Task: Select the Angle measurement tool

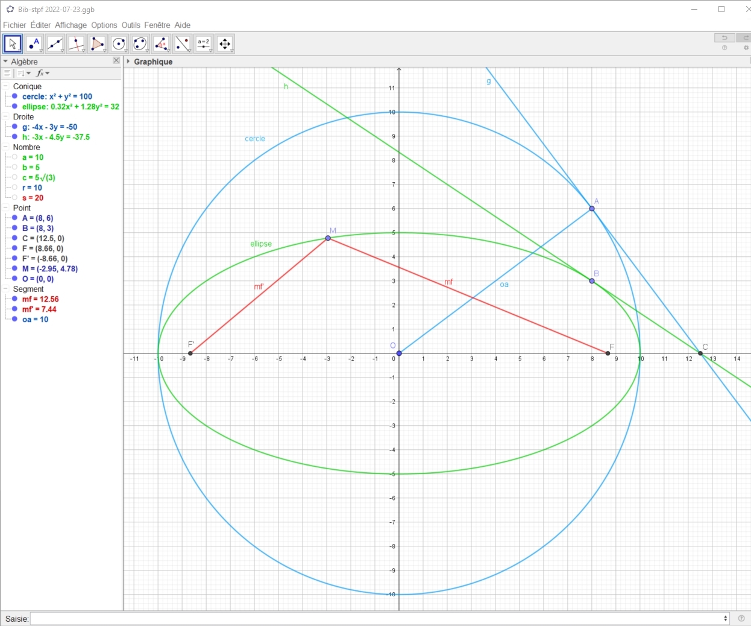Action: point(161,44)
